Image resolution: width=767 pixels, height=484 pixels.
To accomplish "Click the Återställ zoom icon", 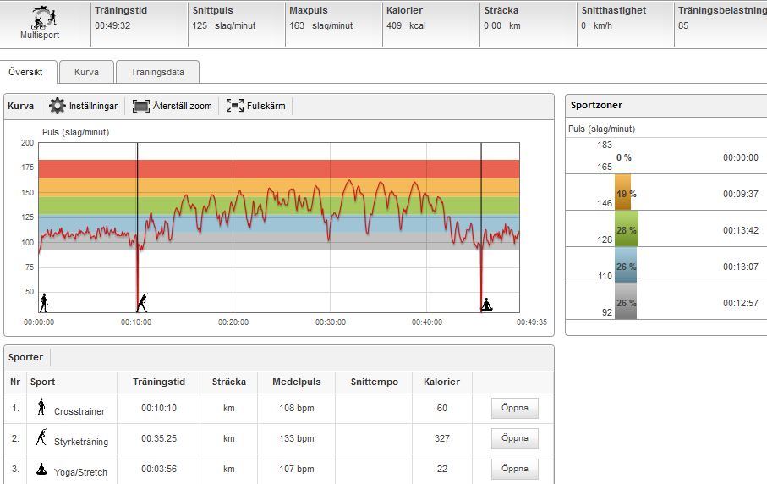I will pyautogui.click(x=140, y=107).
